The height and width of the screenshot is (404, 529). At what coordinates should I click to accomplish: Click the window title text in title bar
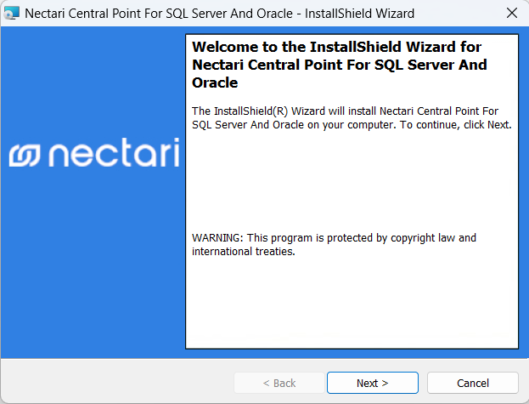click(219, 14)
